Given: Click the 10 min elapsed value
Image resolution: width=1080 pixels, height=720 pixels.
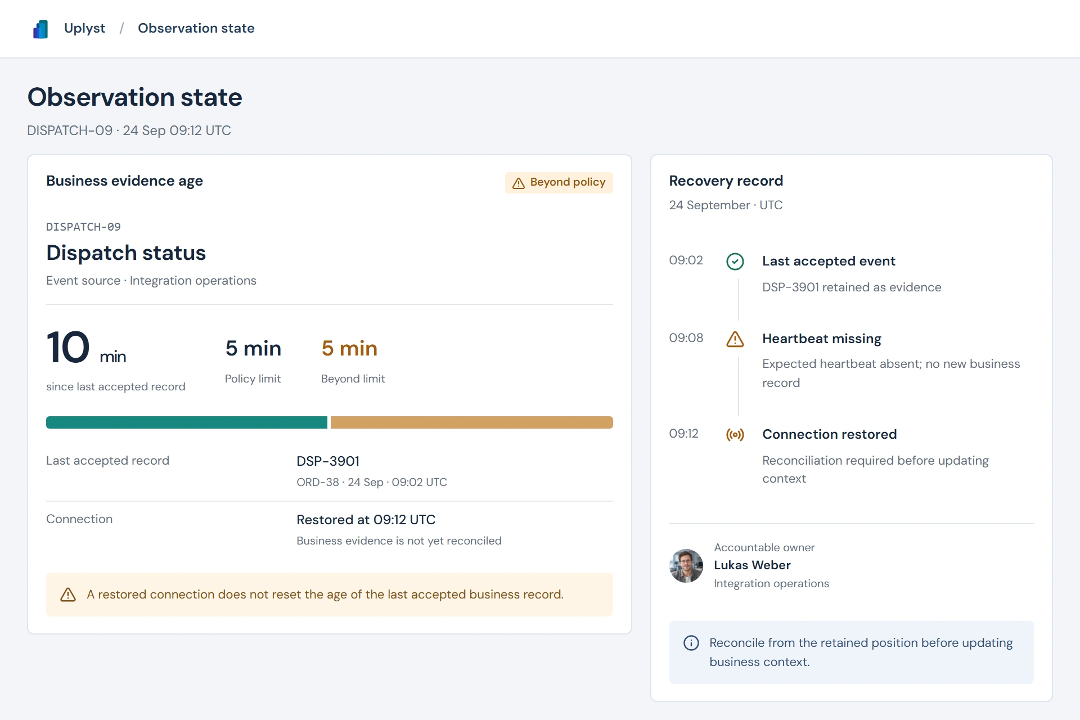Looking at the screenshot, I should click(86, 348).
